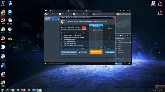The width and height of the screenshot is (165, 92).
Task: Launch Skype from the desktop icon
Action: (10, 12)
